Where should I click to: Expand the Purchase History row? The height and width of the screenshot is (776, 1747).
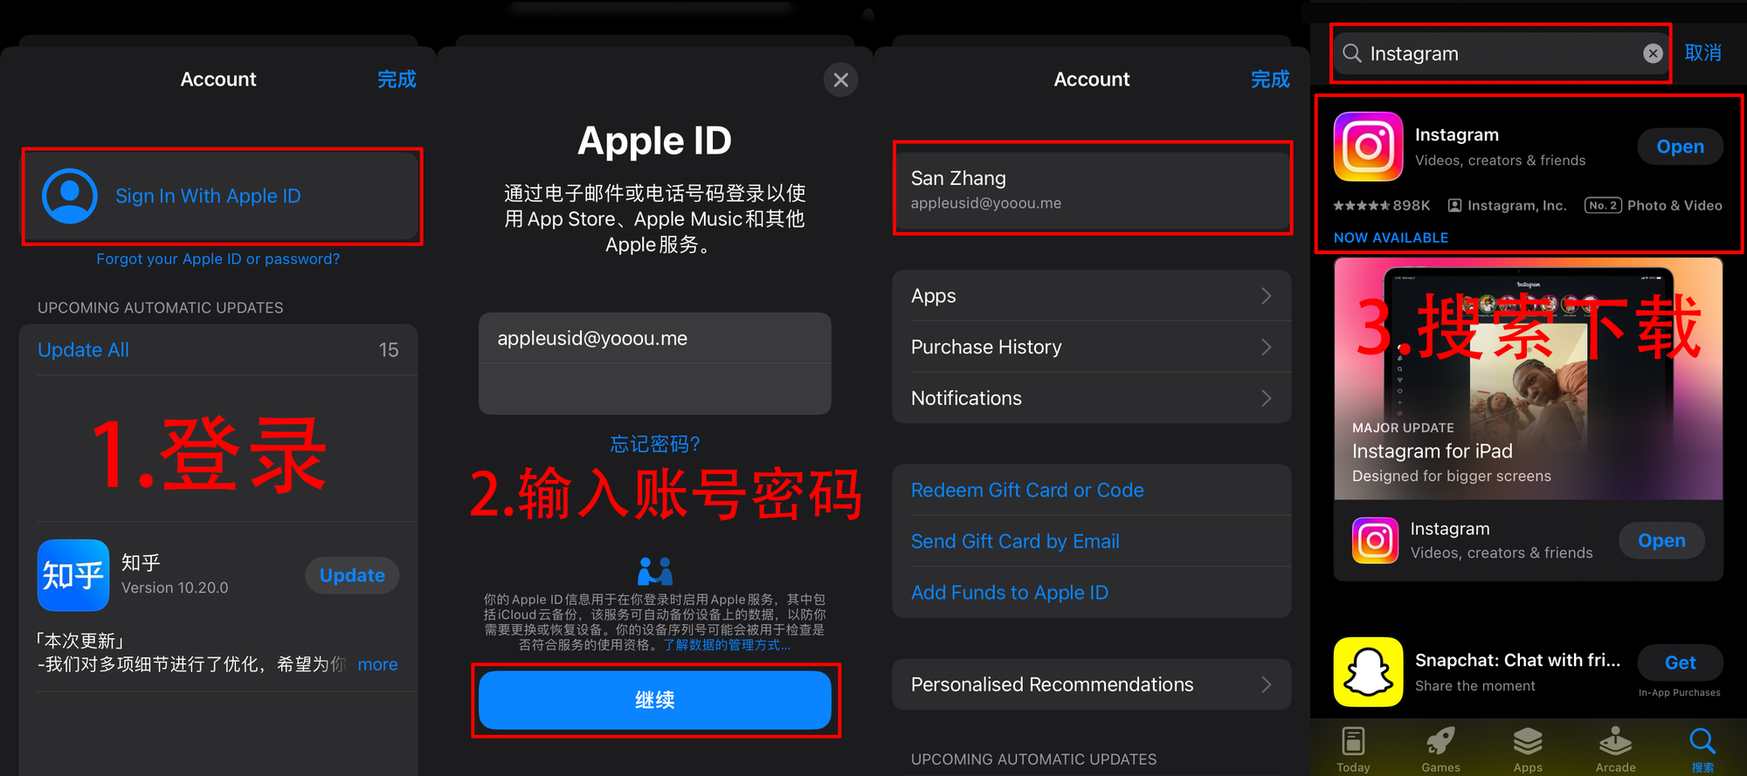(1091, 347)
